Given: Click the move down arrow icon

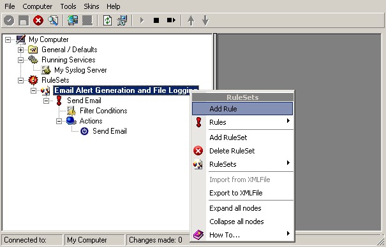Looking at the screenshot, I should click(205, 20).
